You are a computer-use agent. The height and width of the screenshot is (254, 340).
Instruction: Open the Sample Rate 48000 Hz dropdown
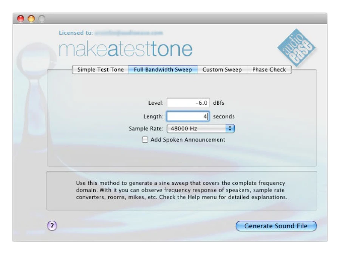point(201,129)
